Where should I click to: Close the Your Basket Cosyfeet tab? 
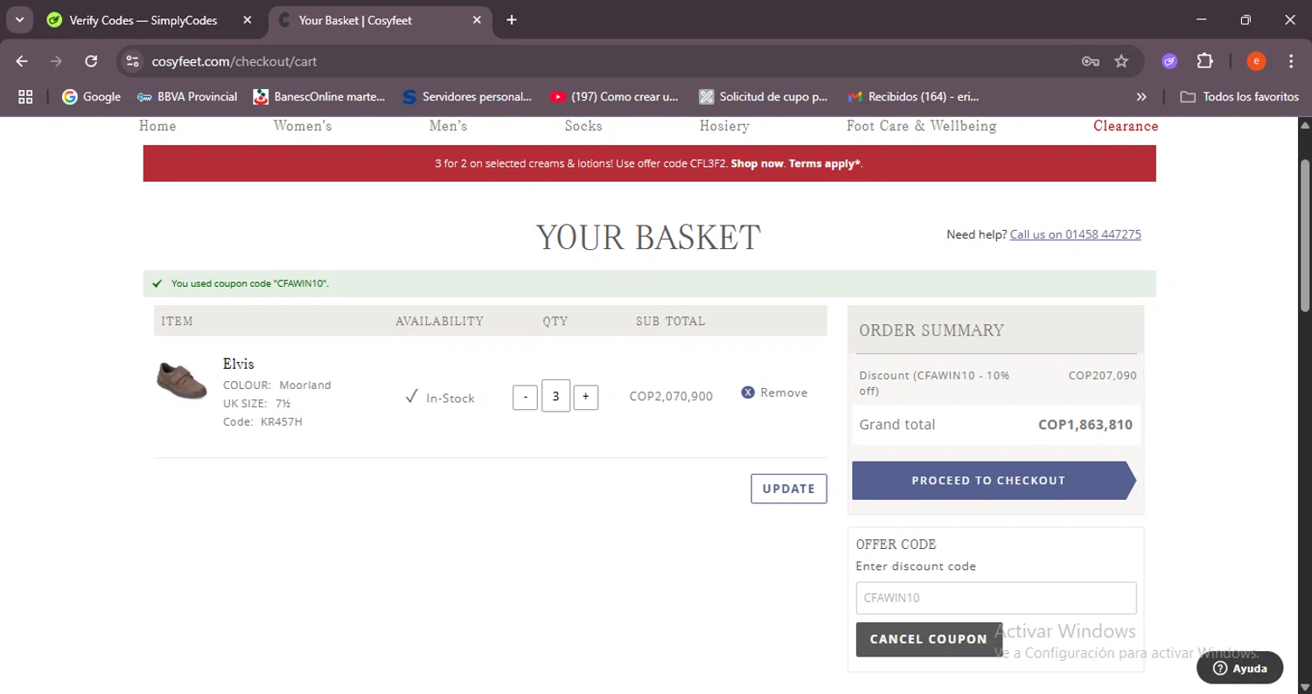point(477,20)
